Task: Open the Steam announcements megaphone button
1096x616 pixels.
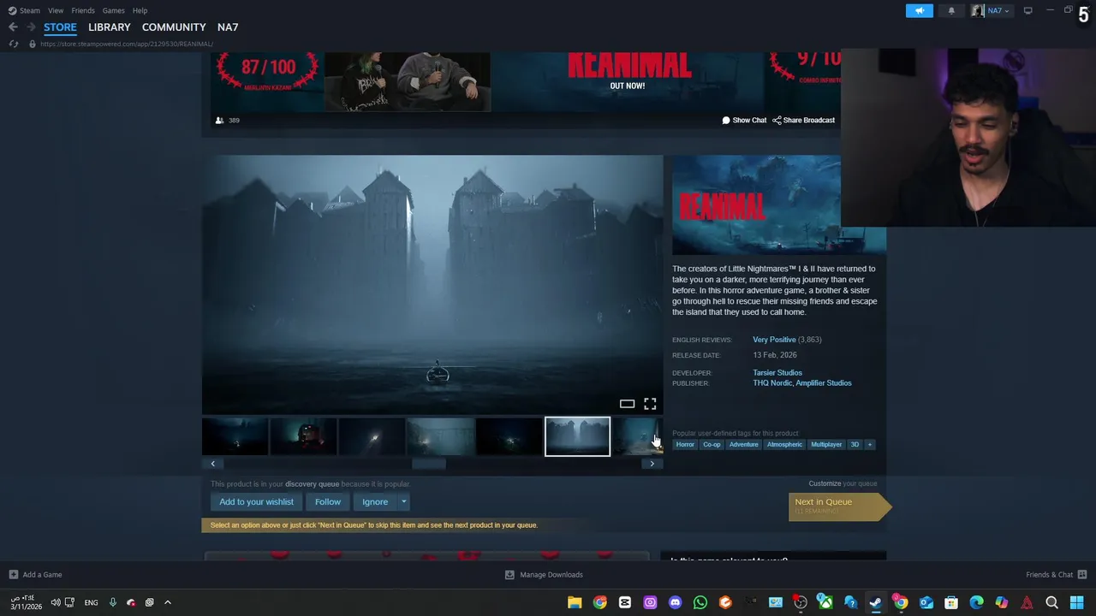Action: click(x=920, y=10)
